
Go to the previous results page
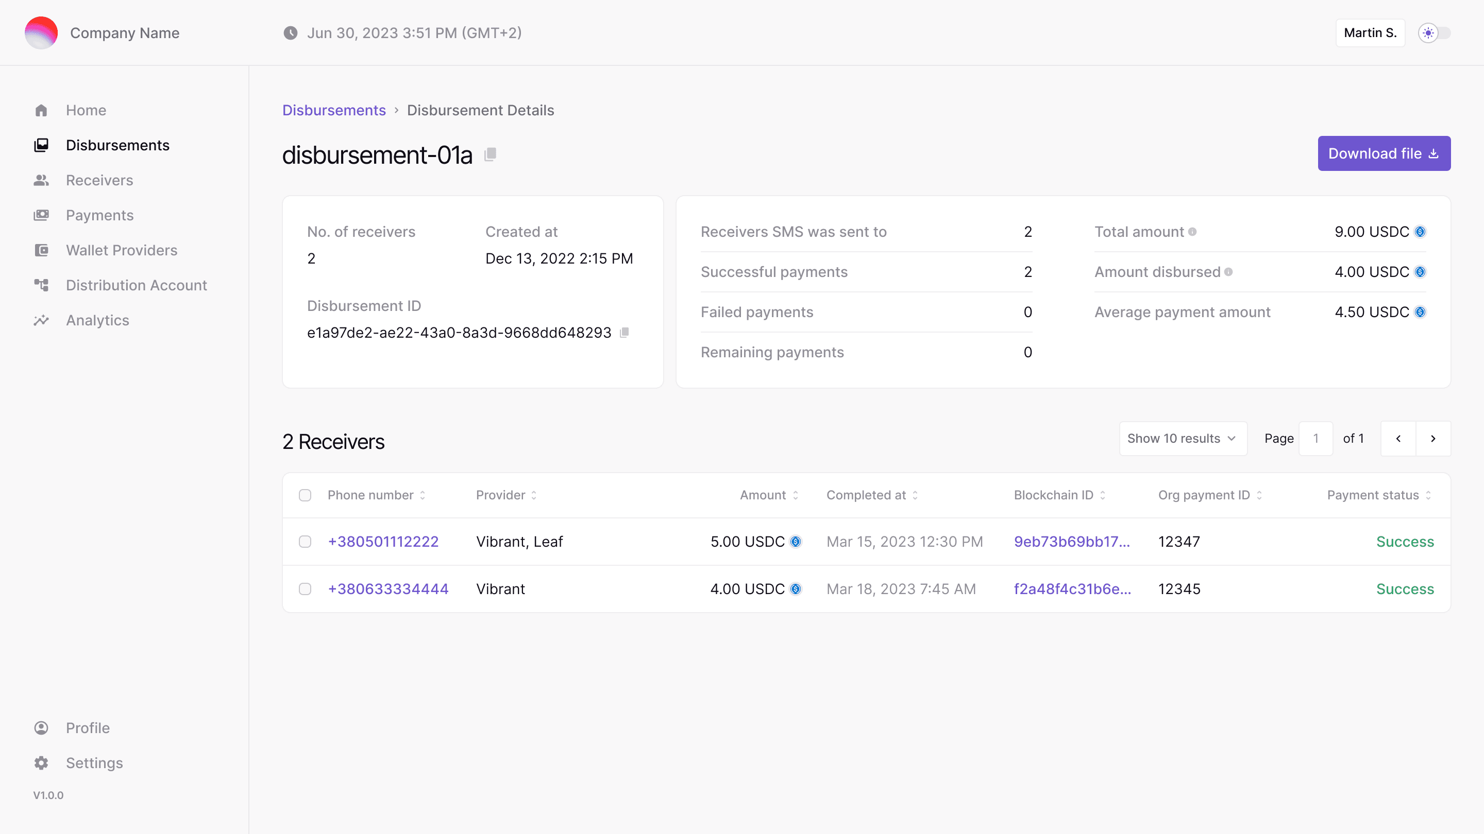(1398, 439)
